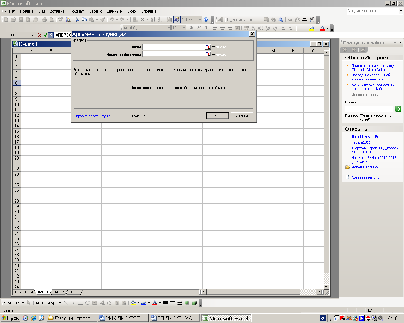
Task: Click the yellow Fill Color bucket on formatting toolbar
Action: pyautogui.click(x=312, y=28)
